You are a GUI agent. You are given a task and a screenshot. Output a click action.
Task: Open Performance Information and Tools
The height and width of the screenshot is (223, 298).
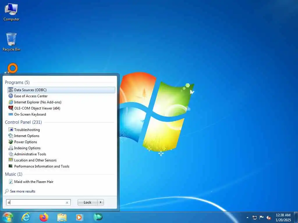click(61, 166)
